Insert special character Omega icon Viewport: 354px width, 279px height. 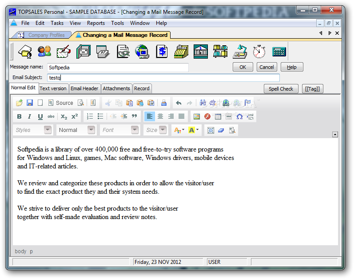[x=239, y=116]
